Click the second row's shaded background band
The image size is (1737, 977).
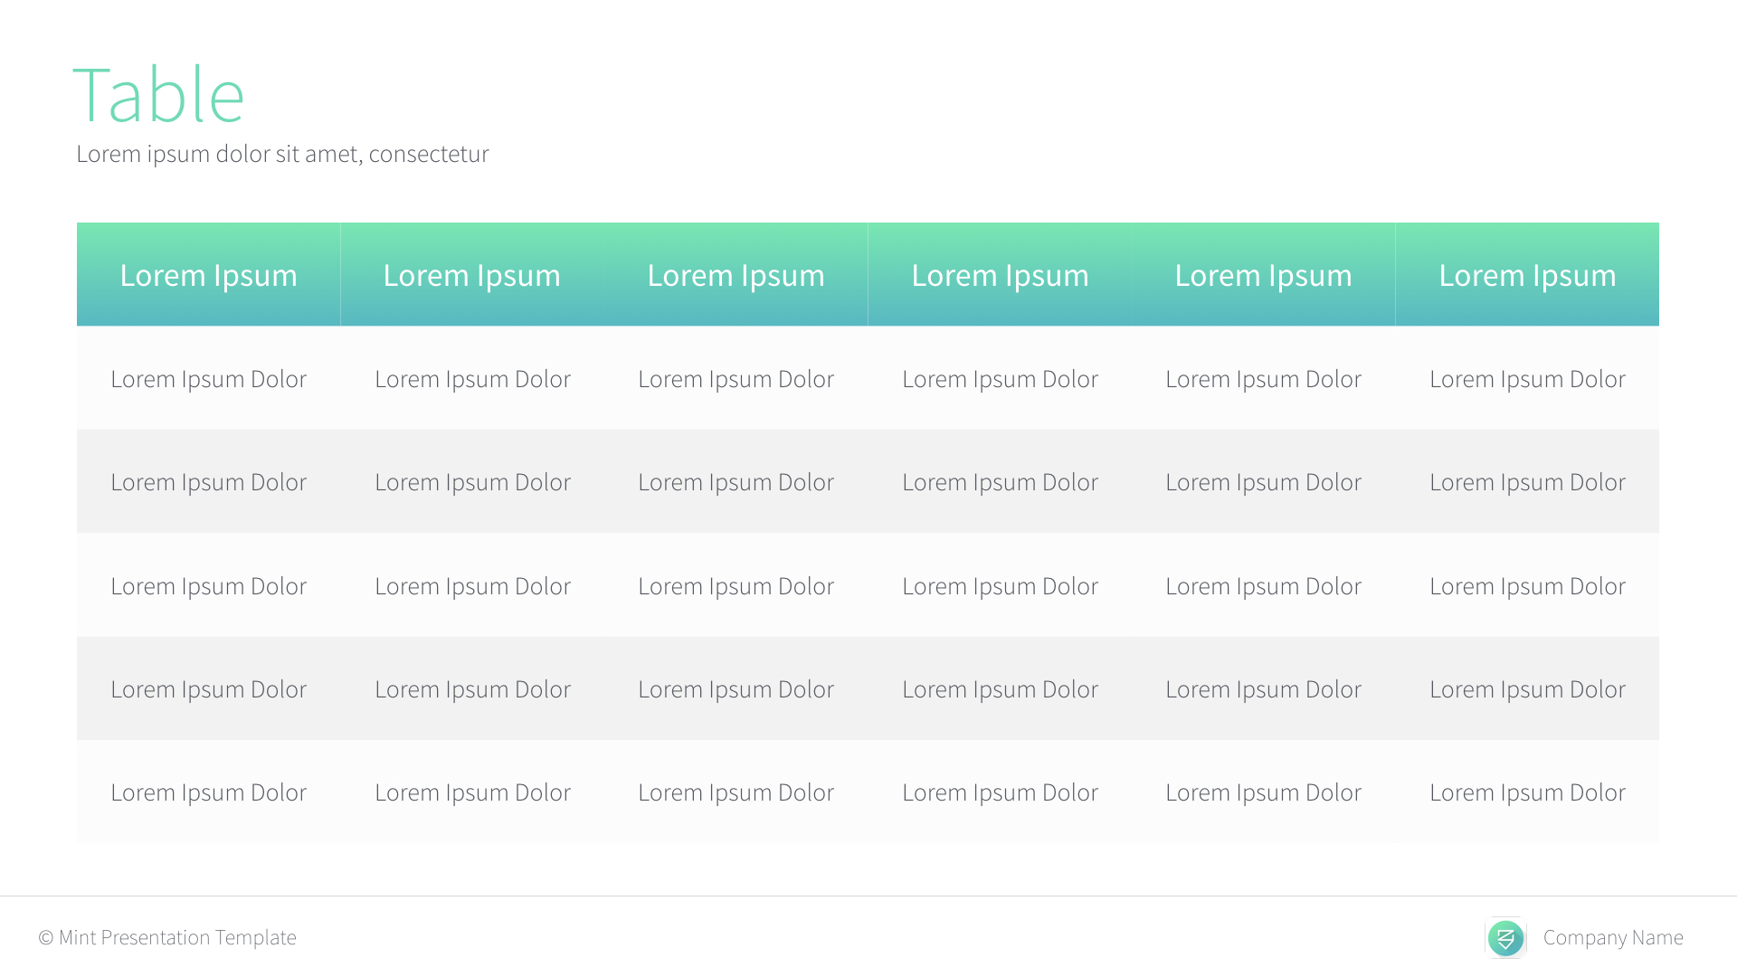pos(868,481)
